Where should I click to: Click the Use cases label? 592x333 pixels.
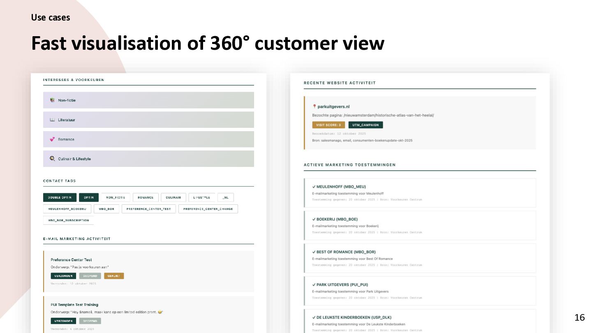click(x=51, y=18)
